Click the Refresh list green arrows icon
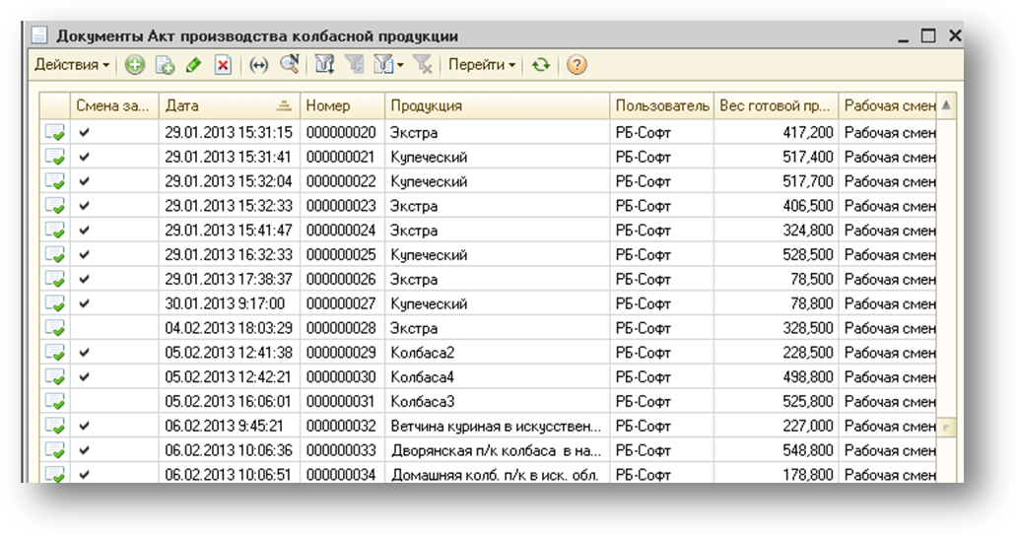1017x534 pixels. pos(541,65)
